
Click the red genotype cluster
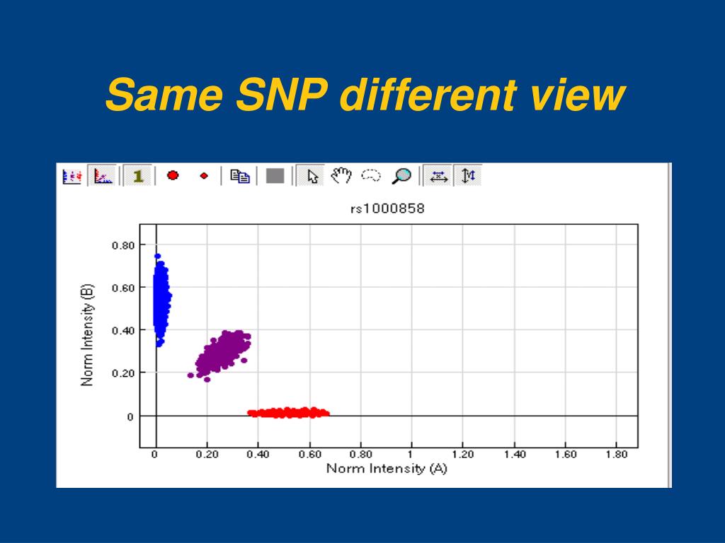pyautogui.click(x=288, y=412)
